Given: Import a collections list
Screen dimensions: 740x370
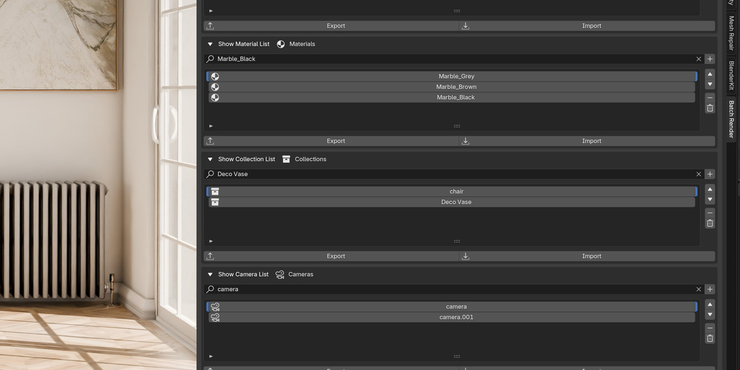Looking at the screenshot, I should (x=588, y=256).
